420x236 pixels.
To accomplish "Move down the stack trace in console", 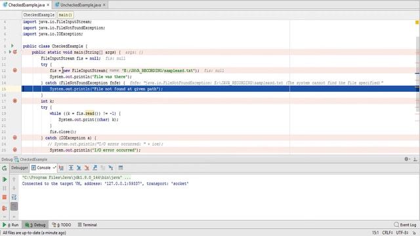I will pyautogui.click(x=14, y=188).
